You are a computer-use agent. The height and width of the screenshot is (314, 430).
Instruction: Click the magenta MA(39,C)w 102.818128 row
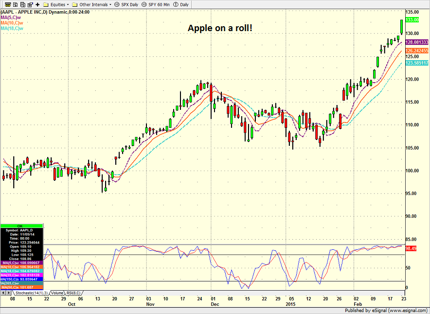(21, 275)
